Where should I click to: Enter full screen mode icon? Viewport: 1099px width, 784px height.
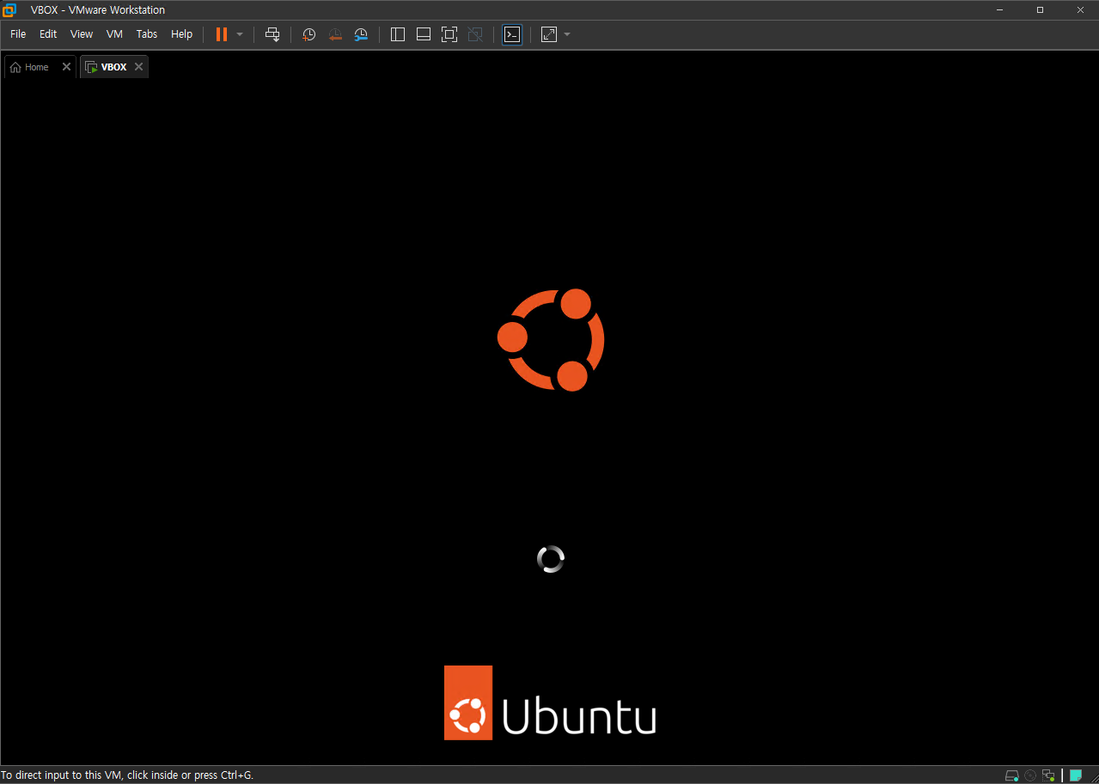pyautogui.click(x=449, y=34)
